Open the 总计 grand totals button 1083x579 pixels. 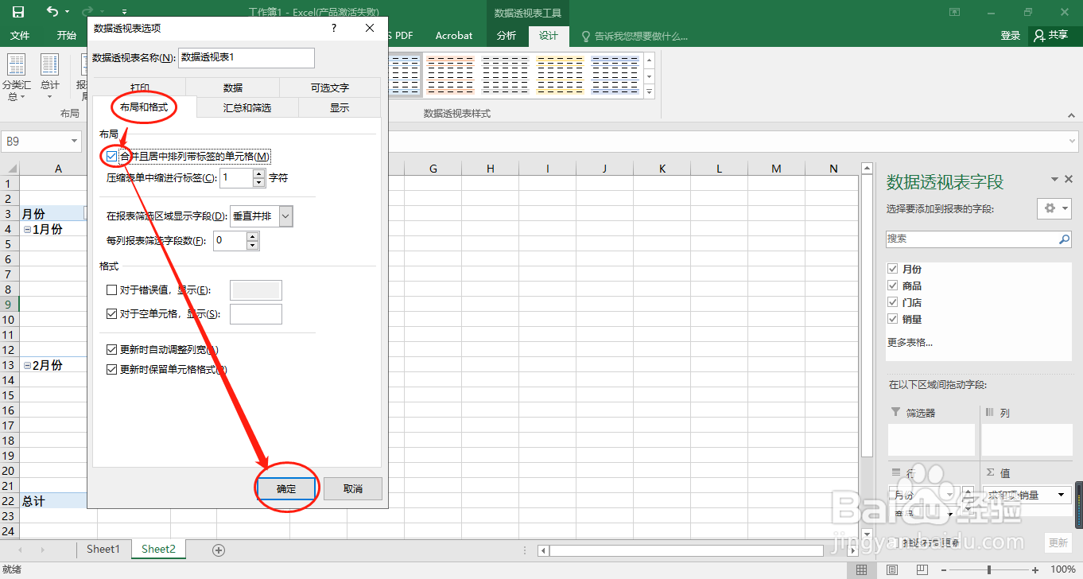[x=49, y=77]
